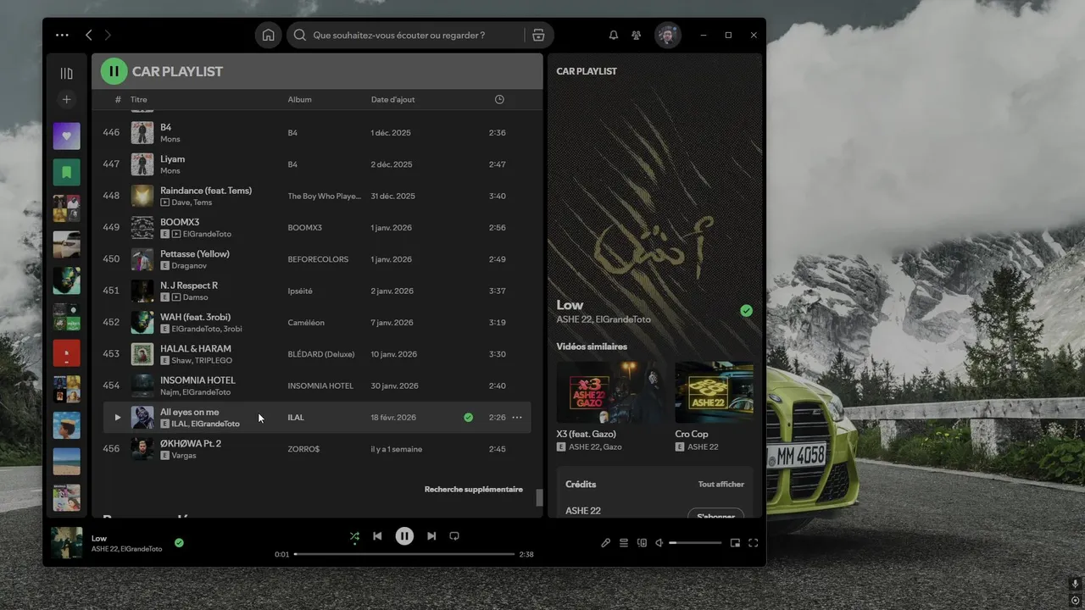This screenshot has height=610, width=1085.
Task: Open X3 (feat. Gazo) video thumbnail
Action: (x=611, y=392)
